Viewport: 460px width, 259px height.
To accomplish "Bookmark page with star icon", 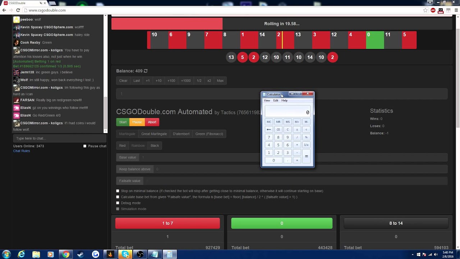I will tap(425, 10).
